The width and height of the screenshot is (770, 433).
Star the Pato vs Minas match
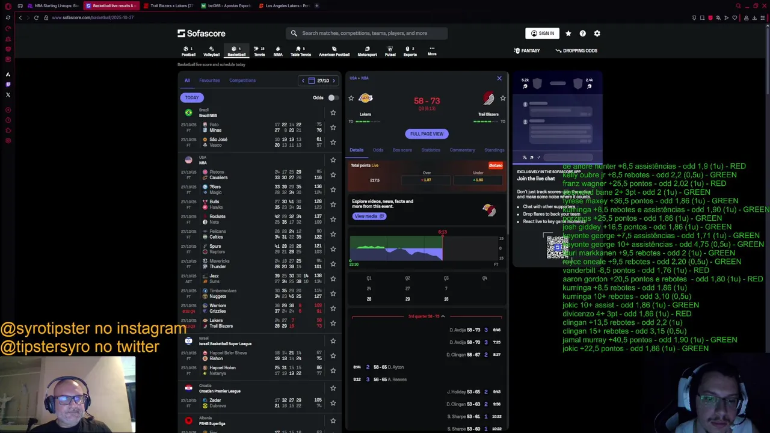click(333, 127)
